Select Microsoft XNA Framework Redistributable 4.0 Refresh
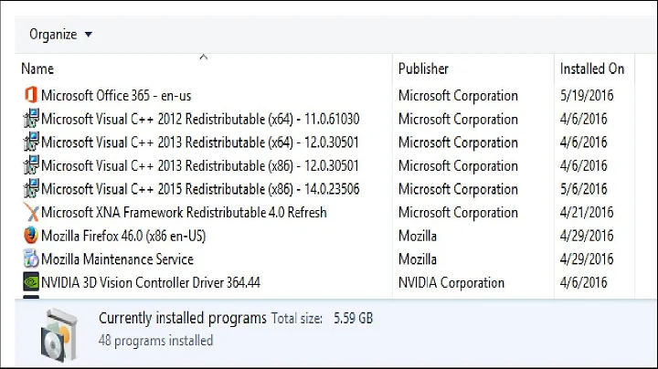 [x=184, y=213]
